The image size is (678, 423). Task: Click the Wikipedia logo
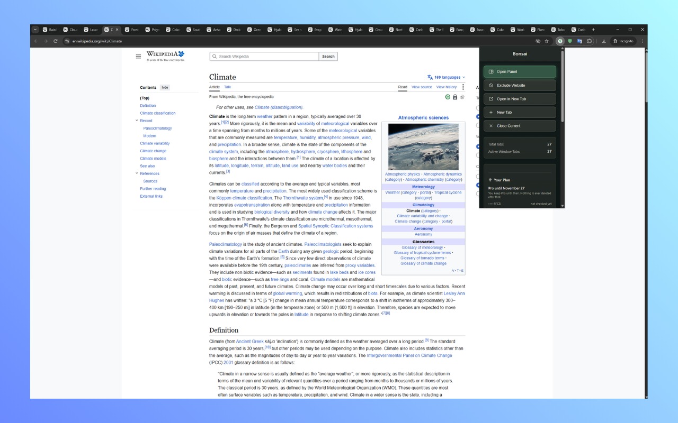pyautogui.click(x=166, y=56)
